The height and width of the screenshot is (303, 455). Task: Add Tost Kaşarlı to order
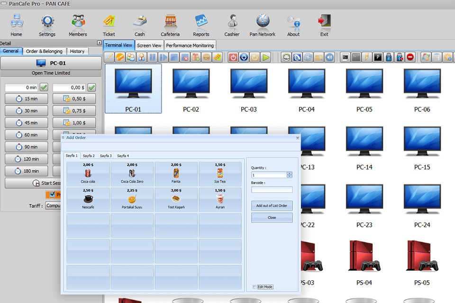pyautogui.click(x=176, y=199)
